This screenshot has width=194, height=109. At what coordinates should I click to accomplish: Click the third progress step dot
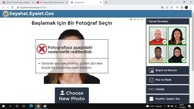[139, 19]
